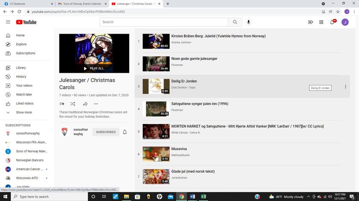The width and height of the screenshot is (359, 201).
Task: Toggle channel notification bell for sonsofnorwayhq
Action: (x=125, y=132)
